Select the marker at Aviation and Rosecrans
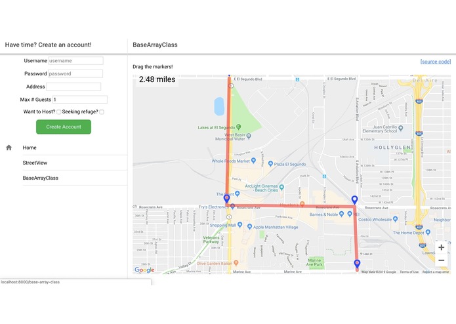The image size is (456, 324). pyautogui.click(x=354, y=200)
